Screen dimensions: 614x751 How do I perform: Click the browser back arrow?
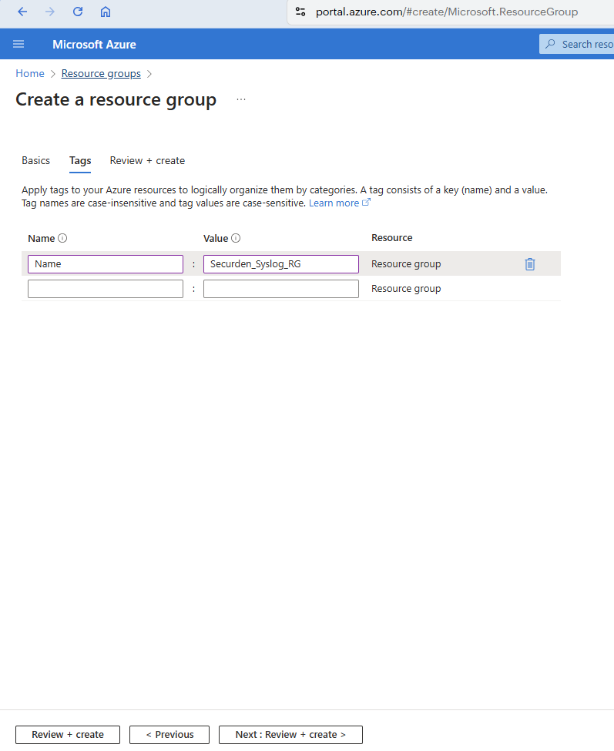(22, 12)
